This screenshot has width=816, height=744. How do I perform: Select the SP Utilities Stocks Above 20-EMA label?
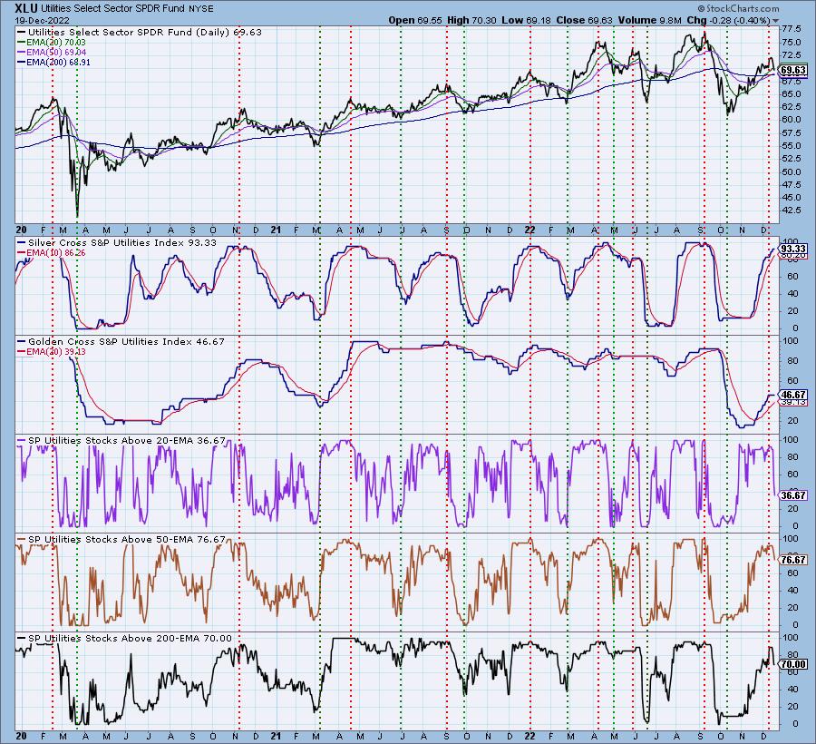coord(121,440)
